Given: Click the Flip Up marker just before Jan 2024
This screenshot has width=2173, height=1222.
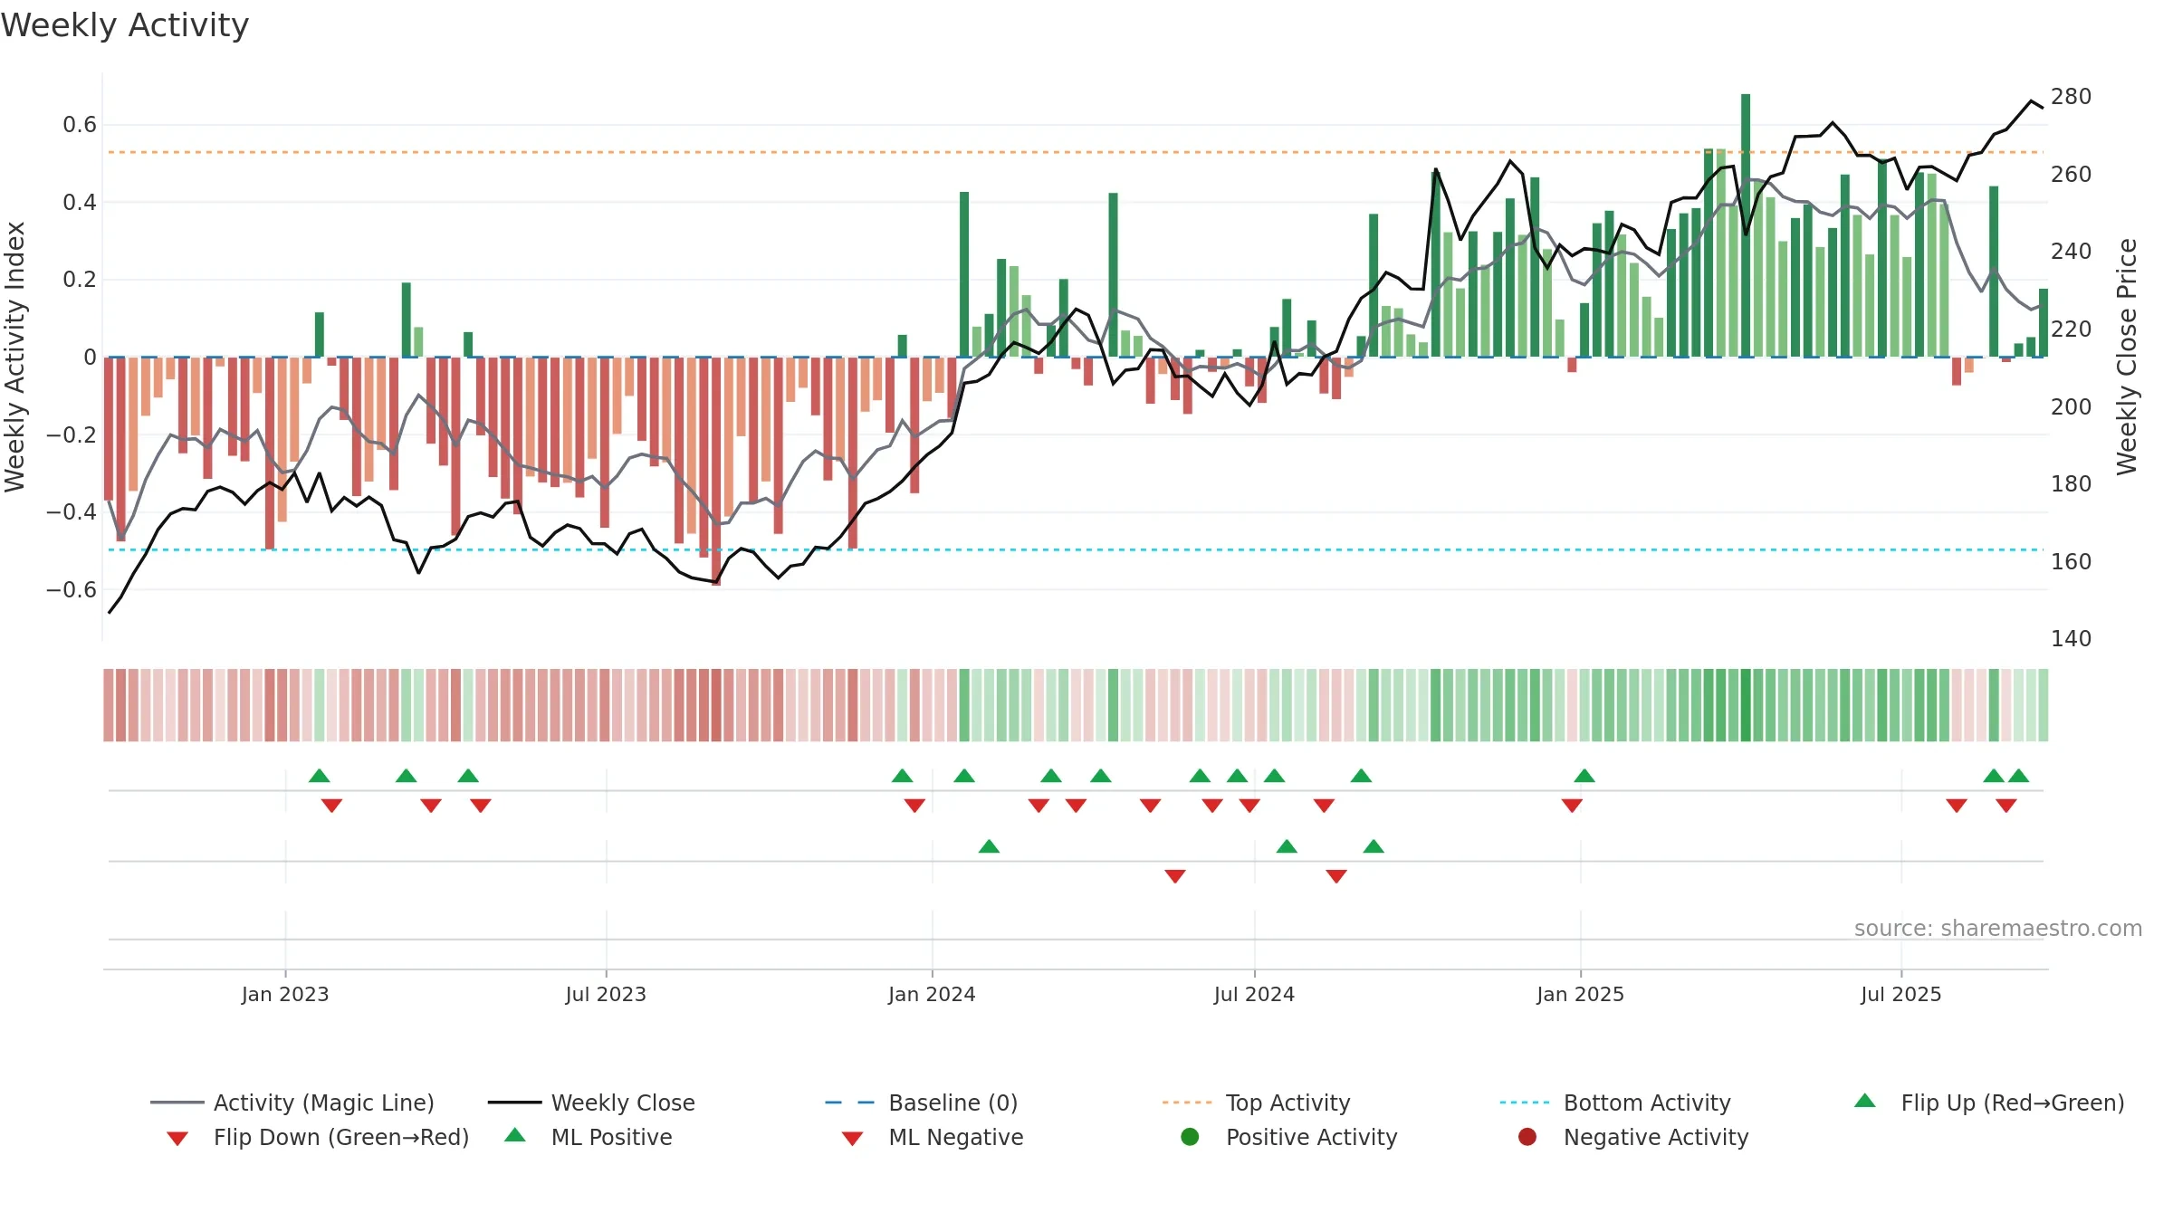Looking at the screenshot, I should 903,776.
